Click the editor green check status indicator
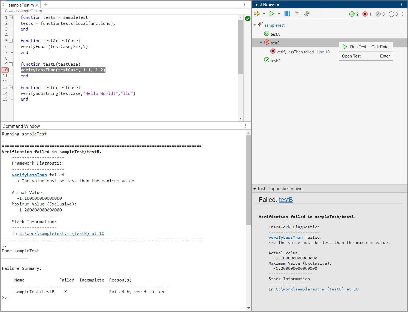 pyautogui.click(x=247, y=19)
